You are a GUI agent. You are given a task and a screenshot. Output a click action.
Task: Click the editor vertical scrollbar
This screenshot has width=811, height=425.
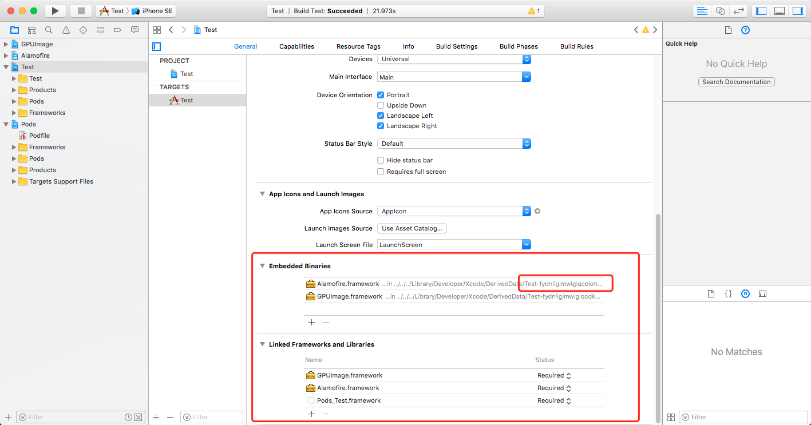click(x=658, y=317)
